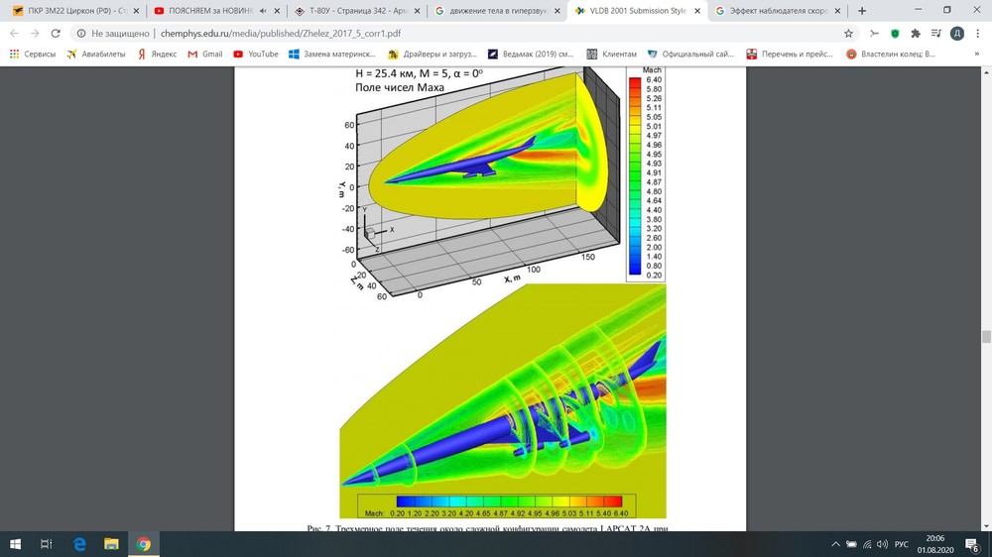The image size is (992, 557).
Task: Click the lower zoomed aircraft flow figure
Action: [503, 400]
